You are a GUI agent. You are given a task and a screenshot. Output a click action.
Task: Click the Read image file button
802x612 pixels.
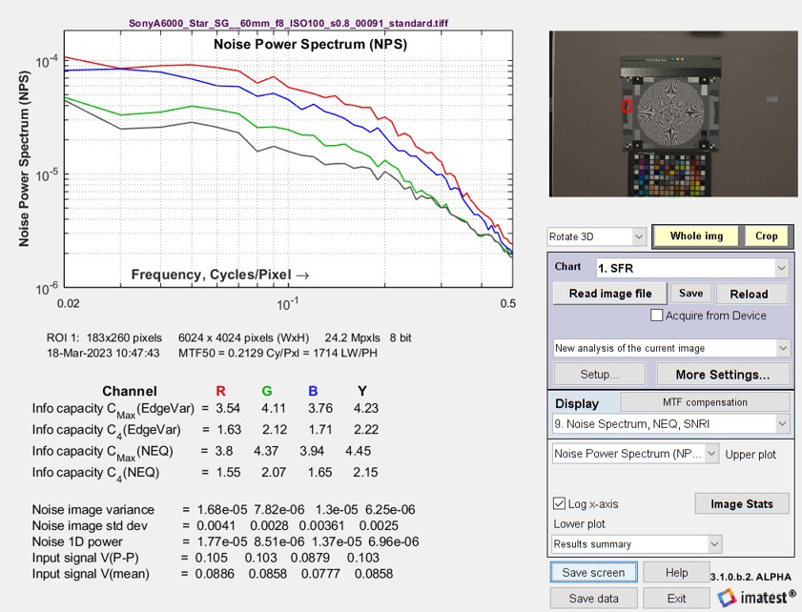coord(610,294)
